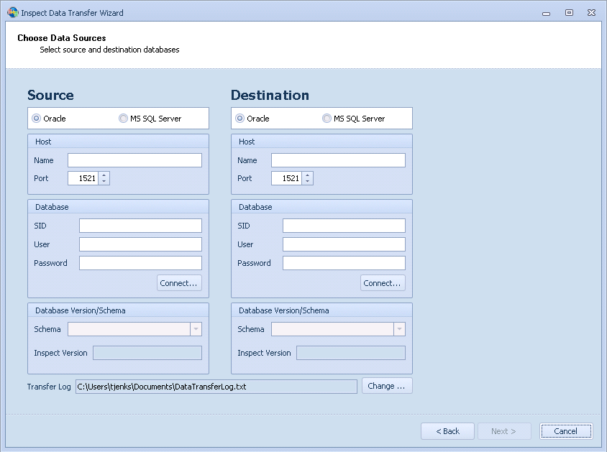Viewport: 607px width, 452px height.
Task: Click the Source SID field
Action: [140, 226]
